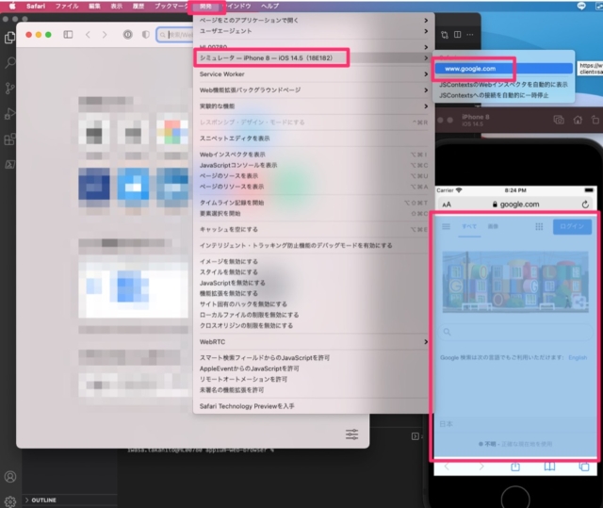Open iPhone Safari tabs icon
The image size is (603, 508).
(584, 467)
